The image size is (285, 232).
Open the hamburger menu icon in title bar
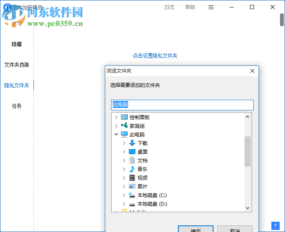coord(211,7)
